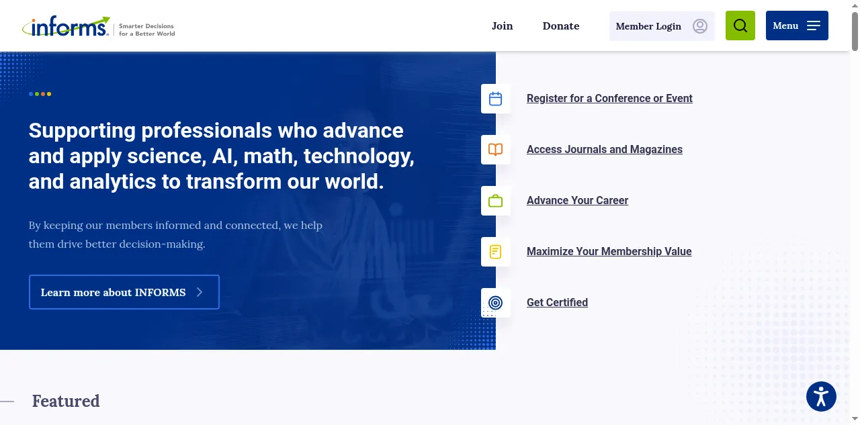Open the accessibility widget button
860x425 pixels.
(821, 396)
